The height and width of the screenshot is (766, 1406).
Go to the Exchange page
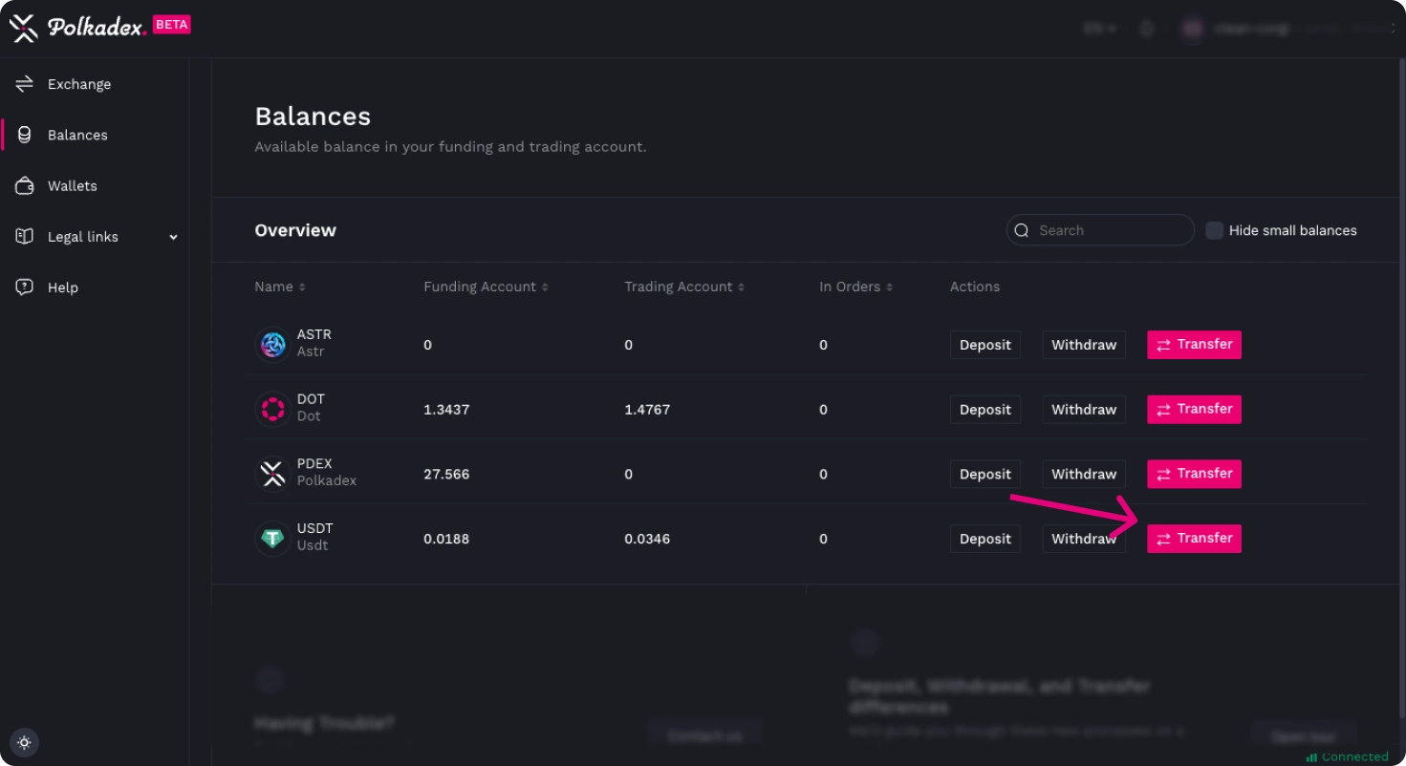point(79,84)
